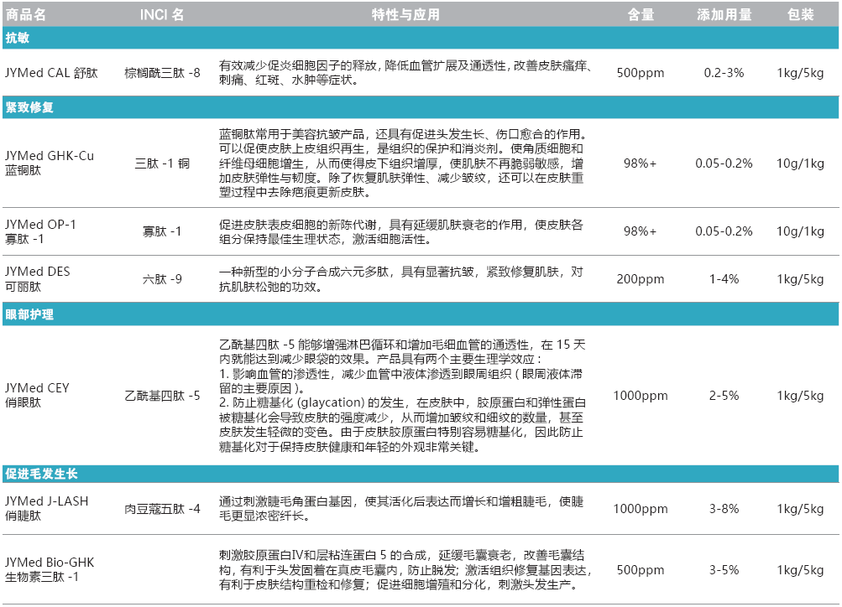Click 1kg/5kg packaging in J-LASH row

(x=800, y=509)
